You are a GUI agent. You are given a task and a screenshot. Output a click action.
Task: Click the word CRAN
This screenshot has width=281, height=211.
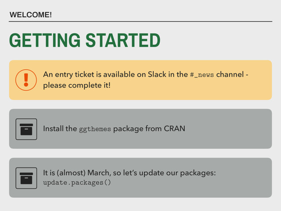click(175, 129)
